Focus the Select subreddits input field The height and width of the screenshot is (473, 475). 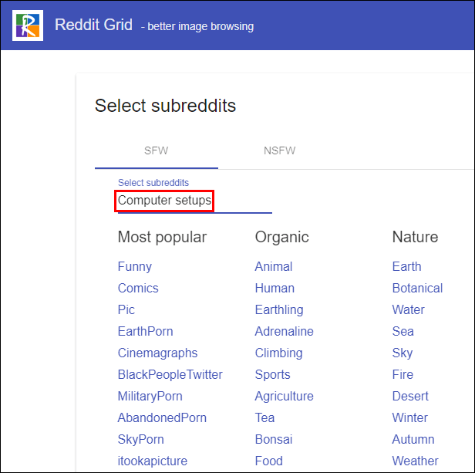[x=195, y=201]
